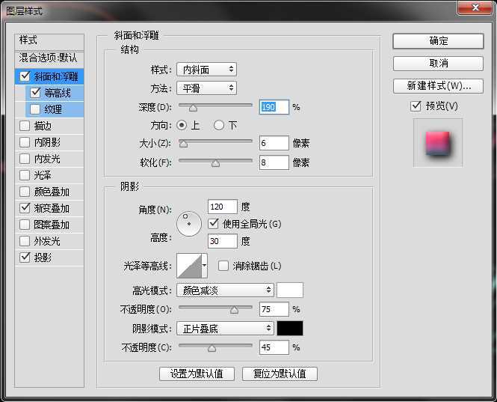Open the gloss contour picker arrow
Viewport: 497px width, 402px height.
pos(205,265)
